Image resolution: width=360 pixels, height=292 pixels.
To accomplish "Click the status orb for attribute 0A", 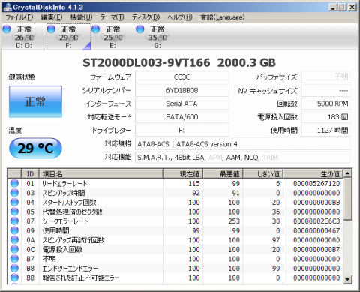I will (x=14, y=240).
